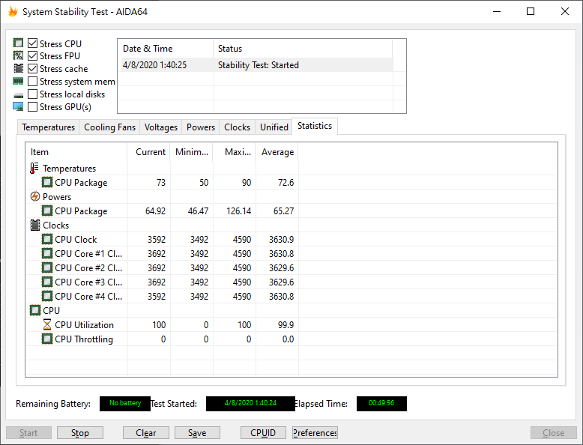The image size is (583, 445).
Task: Enable the Stress local disks checkbox
Action: (33, 94)
